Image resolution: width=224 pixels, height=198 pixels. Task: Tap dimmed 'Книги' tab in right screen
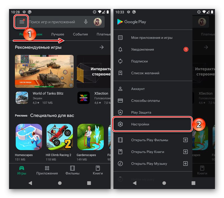(x=202, y=170)
